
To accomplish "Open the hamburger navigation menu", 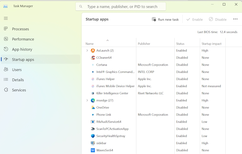I will coord(6,18).
